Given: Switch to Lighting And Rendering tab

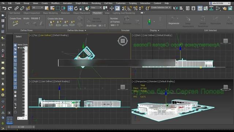Looking at the screenshot, I should (124, 13).
